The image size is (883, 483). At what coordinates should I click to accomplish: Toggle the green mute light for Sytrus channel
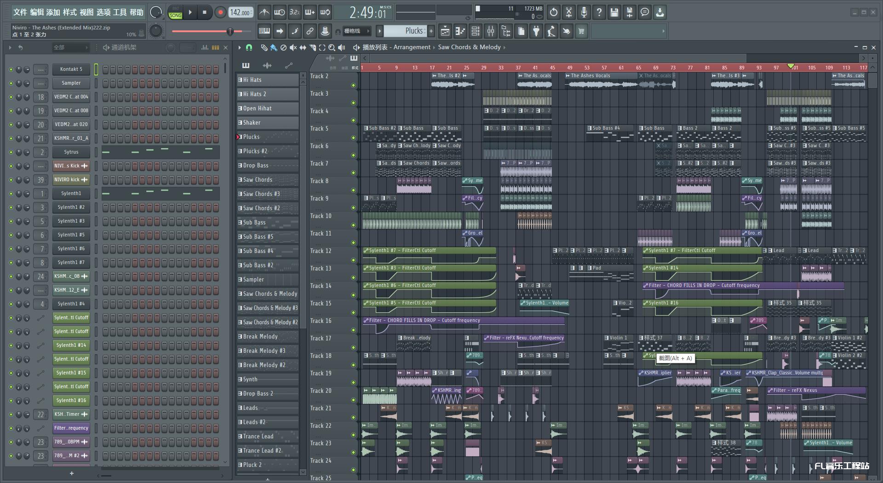11,152
